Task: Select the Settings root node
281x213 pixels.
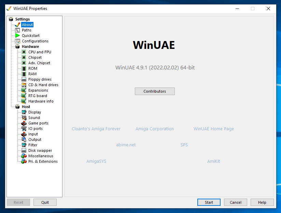Action: (x=22, y=19)
